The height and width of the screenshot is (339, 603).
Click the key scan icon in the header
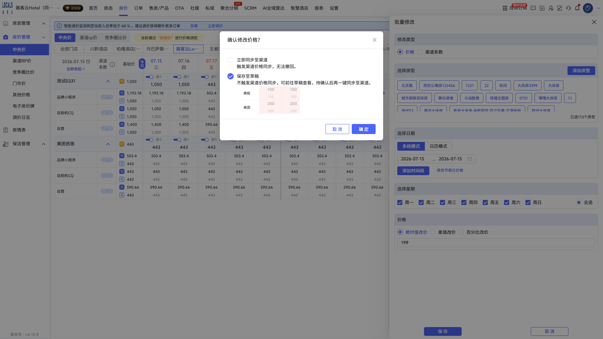click(x=560, y=8)
